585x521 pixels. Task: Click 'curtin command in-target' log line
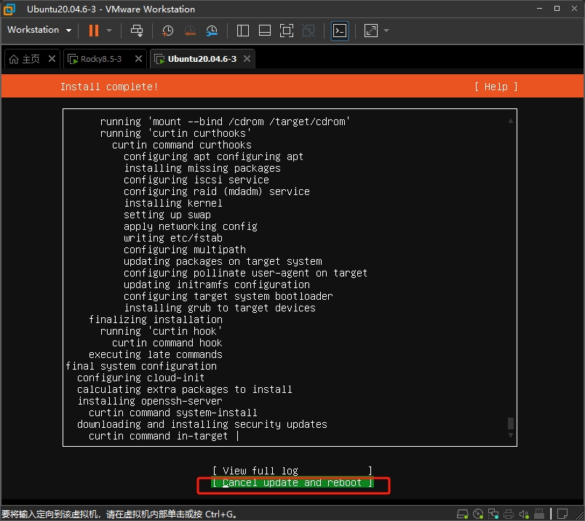coord(158,436)
